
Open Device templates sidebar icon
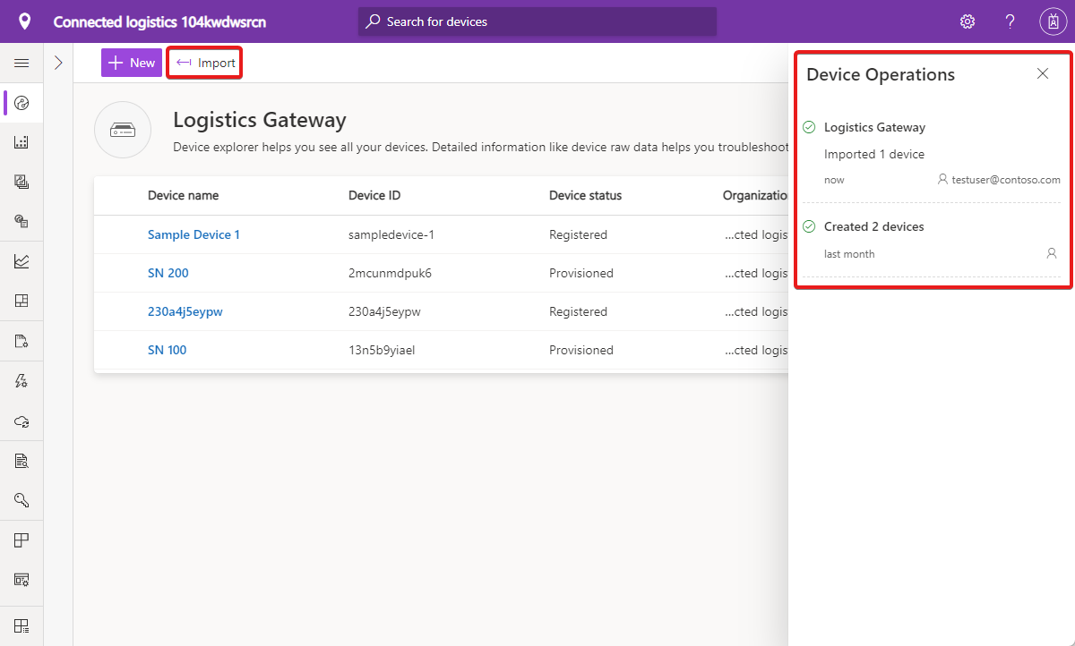[21, 182]
